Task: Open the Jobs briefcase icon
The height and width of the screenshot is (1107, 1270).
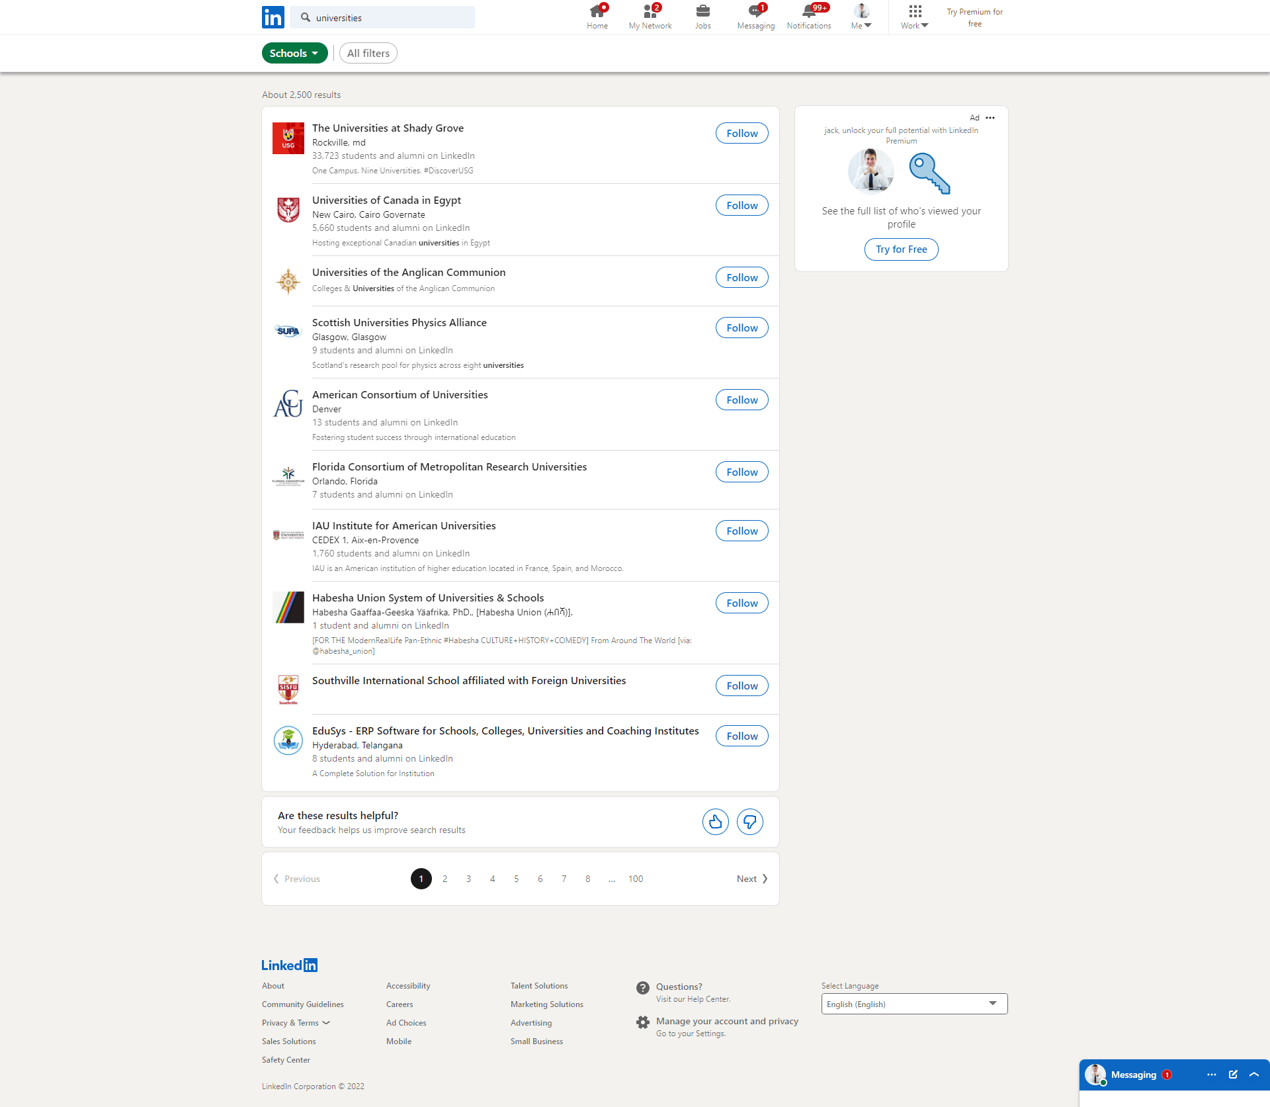Action: coord(703,17)
